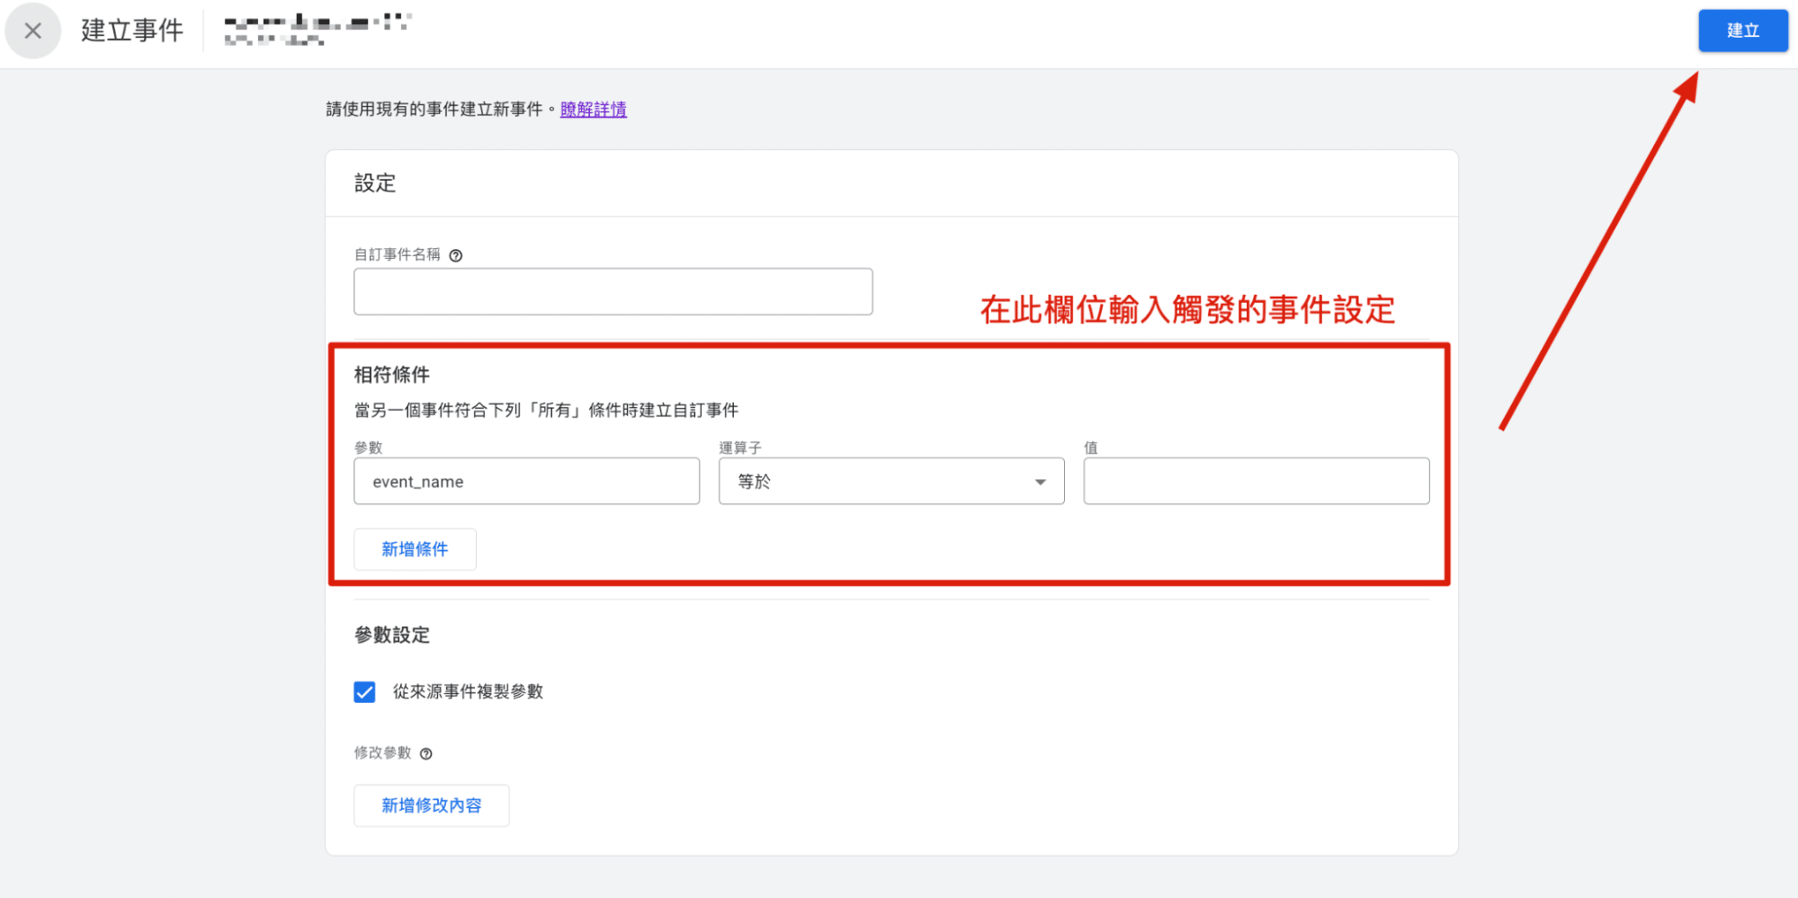Select the event_name parameter field
The height and width of the screenshot is (898, 1798).
click(526, 481)
